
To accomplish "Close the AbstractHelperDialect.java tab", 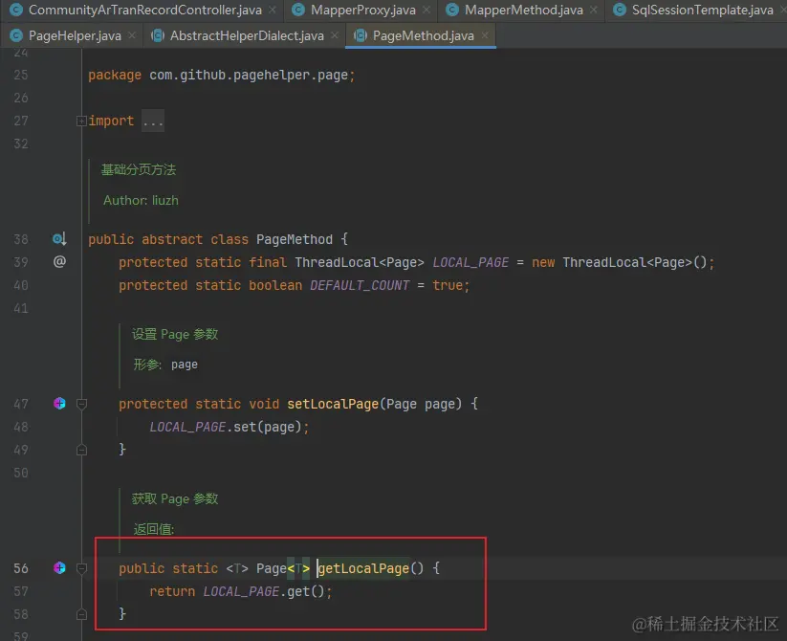I will 335,35.
